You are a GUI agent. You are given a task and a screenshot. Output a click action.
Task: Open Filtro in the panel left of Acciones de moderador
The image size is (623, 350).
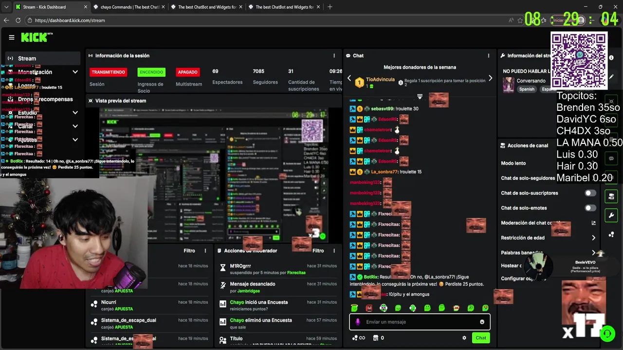click(x=189, y=251)
